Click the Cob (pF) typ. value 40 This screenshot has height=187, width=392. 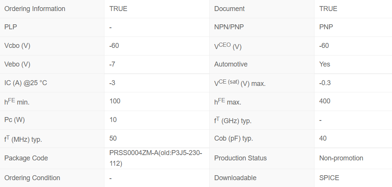pyautogui.click(x=323, y=138)
